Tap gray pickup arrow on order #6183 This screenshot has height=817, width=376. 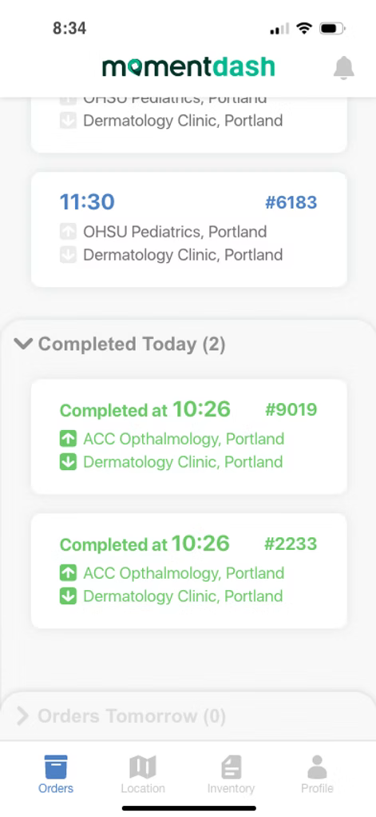(68, 232)
